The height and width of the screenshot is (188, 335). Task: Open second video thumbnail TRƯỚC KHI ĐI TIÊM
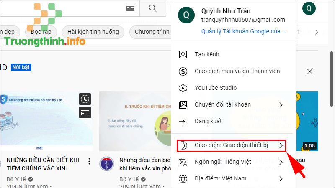pyautogui.click(x=135, y=122)
